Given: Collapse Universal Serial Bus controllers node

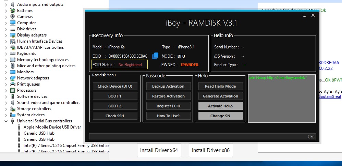Looking at the screenshot, I should 6,121.
